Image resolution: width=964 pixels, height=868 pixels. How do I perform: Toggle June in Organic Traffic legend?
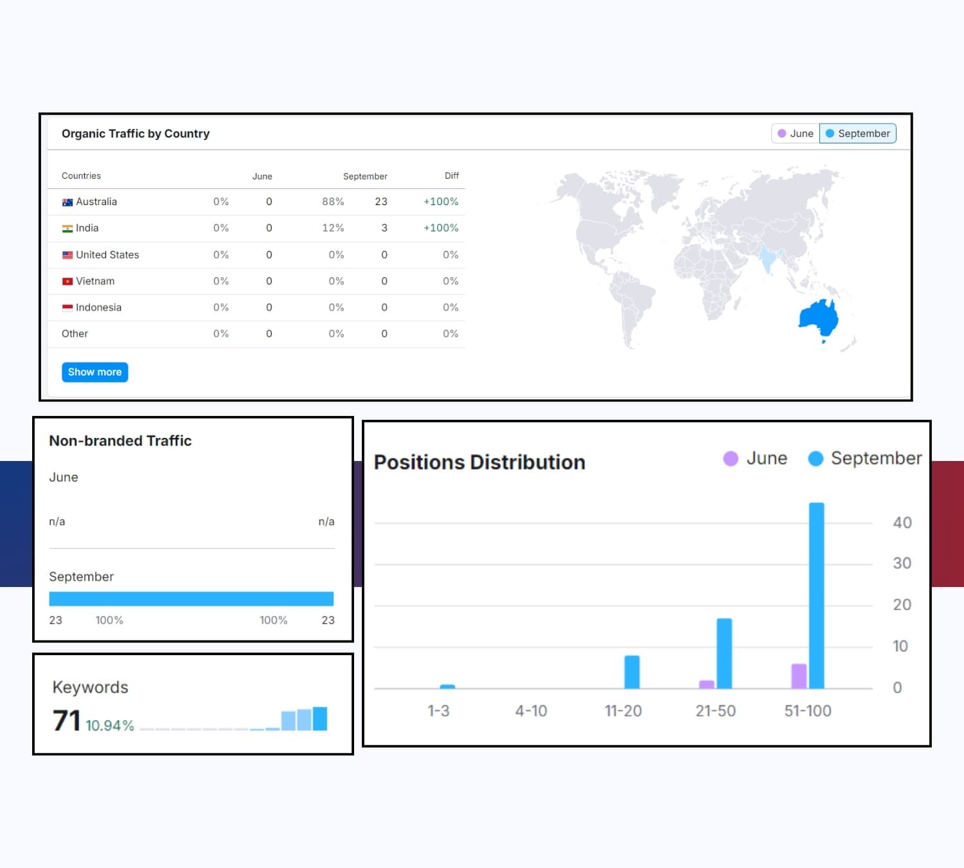(796, 134)
